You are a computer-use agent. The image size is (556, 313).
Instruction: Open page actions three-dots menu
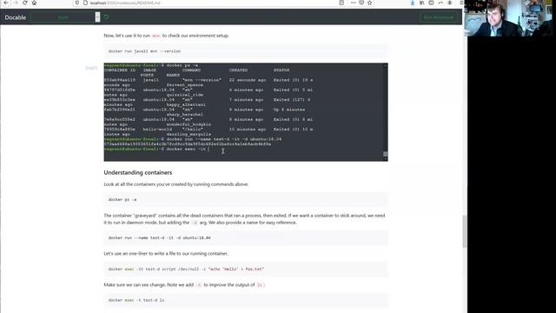354,3
